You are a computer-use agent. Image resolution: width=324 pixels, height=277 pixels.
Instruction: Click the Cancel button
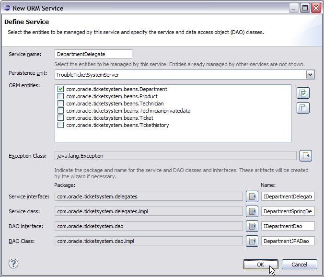[x=299, y=265]
